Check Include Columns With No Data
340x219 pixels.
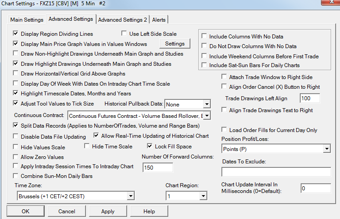204,37
